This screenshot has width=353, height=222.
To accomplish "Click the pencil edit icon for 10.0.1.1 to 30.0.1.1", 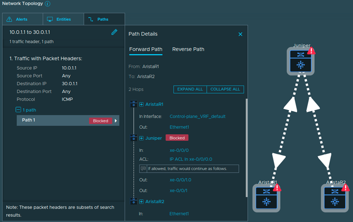I will (x=114, y=32).
